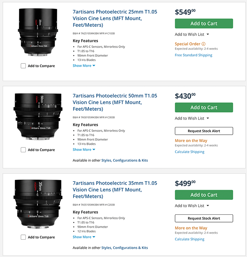
Task: Add the $430 50mm lens to cart
Action: coord(204,108)
